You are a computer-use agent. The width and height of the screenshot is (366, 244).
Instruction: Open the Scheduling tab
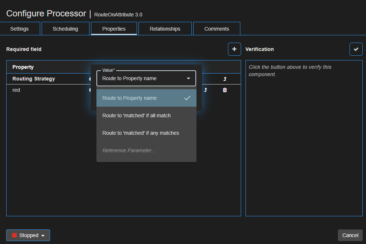(65, 29)
